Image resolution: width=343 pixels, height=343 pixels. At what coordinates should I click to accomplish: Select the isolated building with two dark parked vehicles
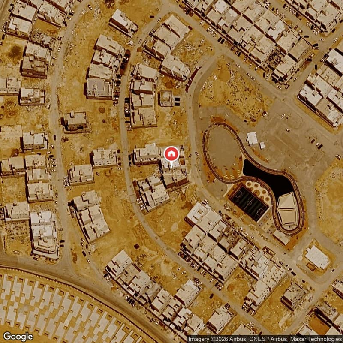[169, 99]
